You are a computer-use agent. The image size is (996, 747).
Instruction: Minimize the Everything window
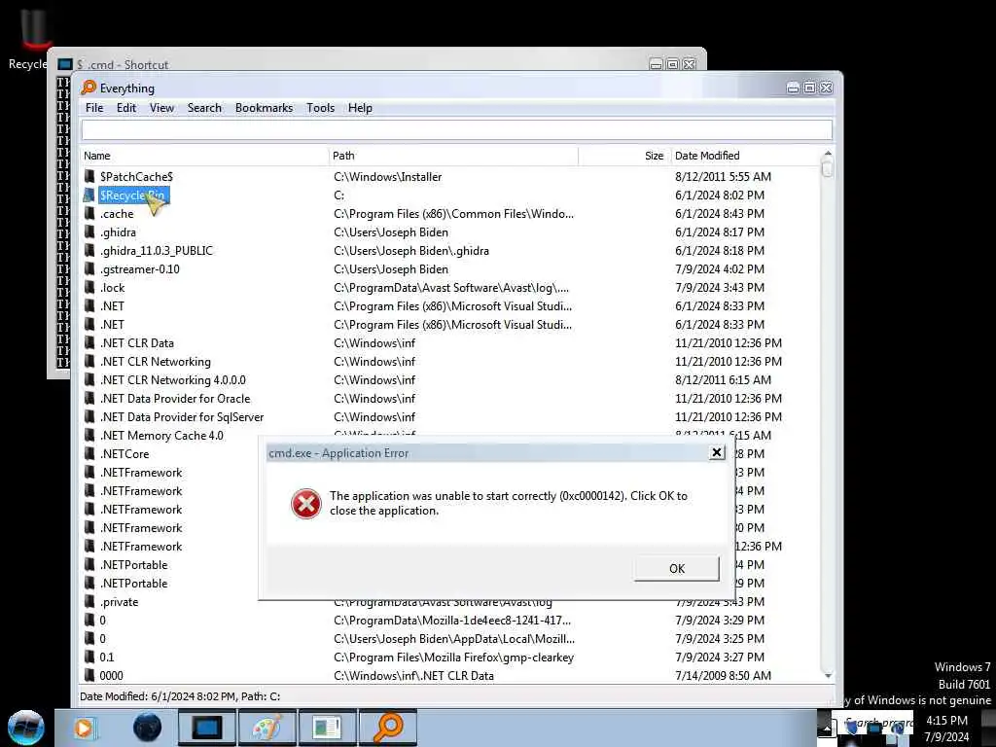[793, 88]
